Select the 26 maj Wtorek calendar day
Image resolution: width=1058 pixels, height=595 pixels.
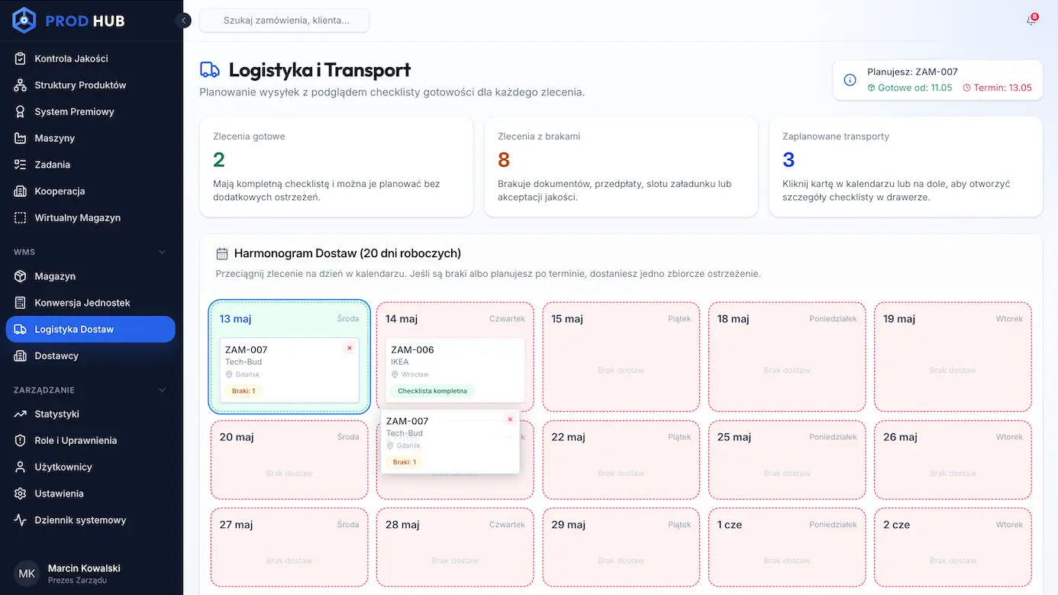[953, 460]
